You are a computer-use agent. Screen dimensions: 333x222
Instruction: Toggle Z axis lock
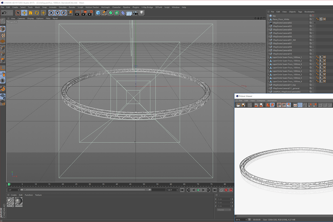click(64, 13)
